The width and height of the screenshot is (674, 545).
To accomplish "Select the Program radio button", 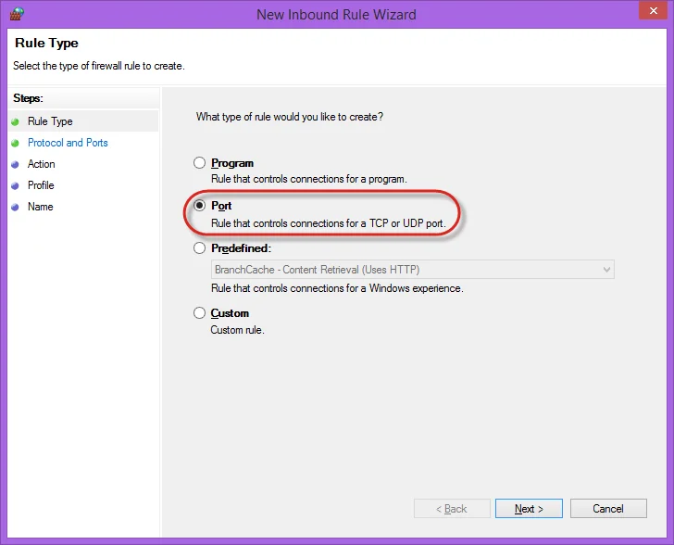I will point(200,163).
